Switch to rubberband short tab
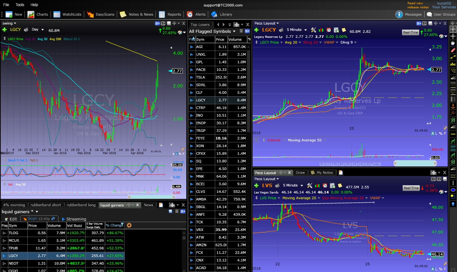The image size is (457, 272). pos(46,205)
